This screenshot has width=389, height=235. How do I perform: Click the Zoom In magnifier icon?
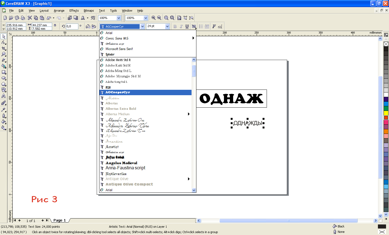pyautogui.click(x=153, y=18)
